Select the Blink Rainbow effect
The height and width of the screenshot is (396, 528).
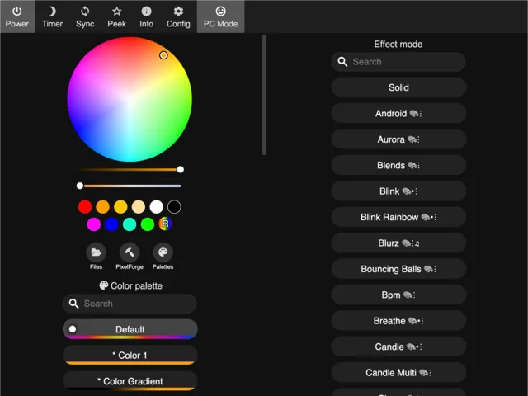[x=398, y=217]
